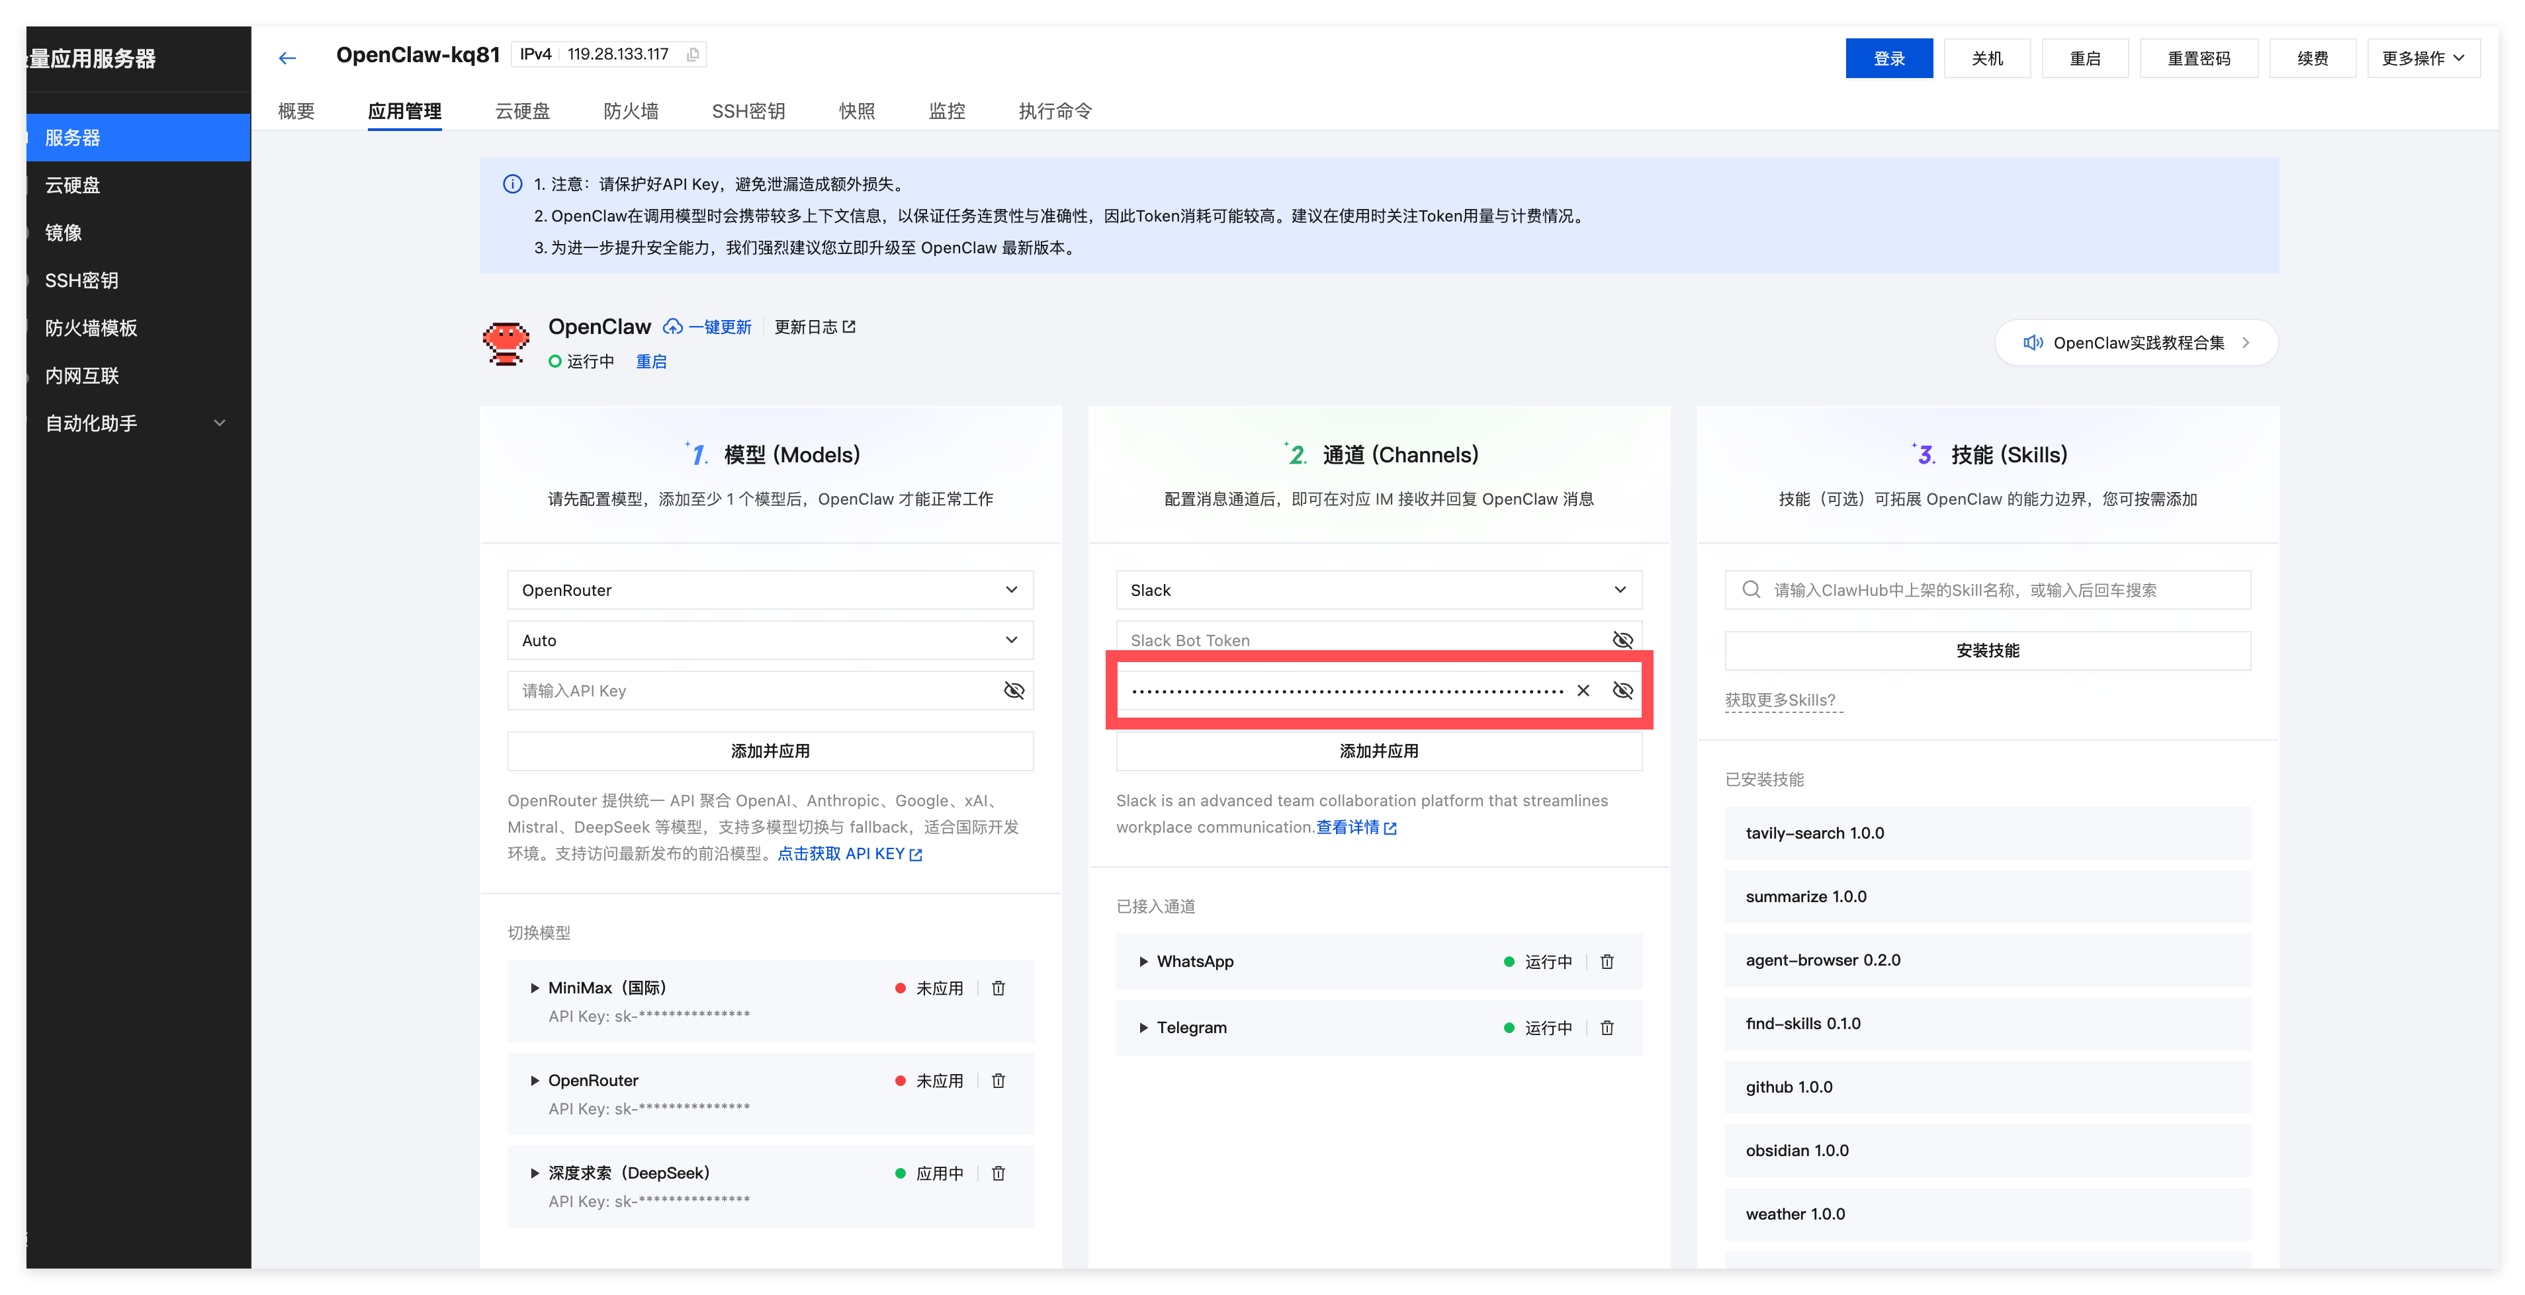Reveal the masked second Slack token

(x=1622, y=690)
